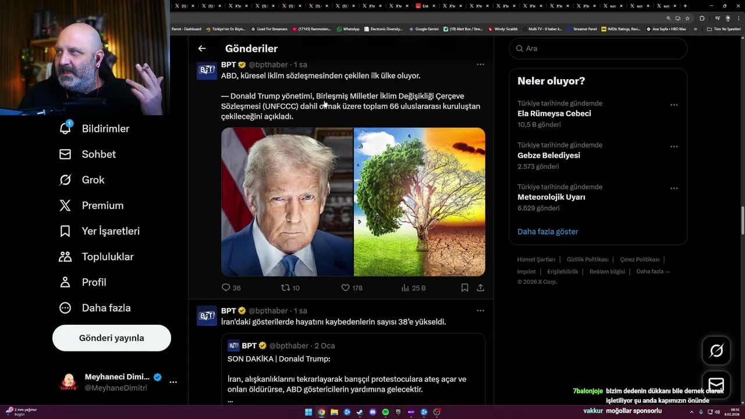Repost the ABD iklim post
The height and width of the screenshot is (419, 745).
(290, 287)
